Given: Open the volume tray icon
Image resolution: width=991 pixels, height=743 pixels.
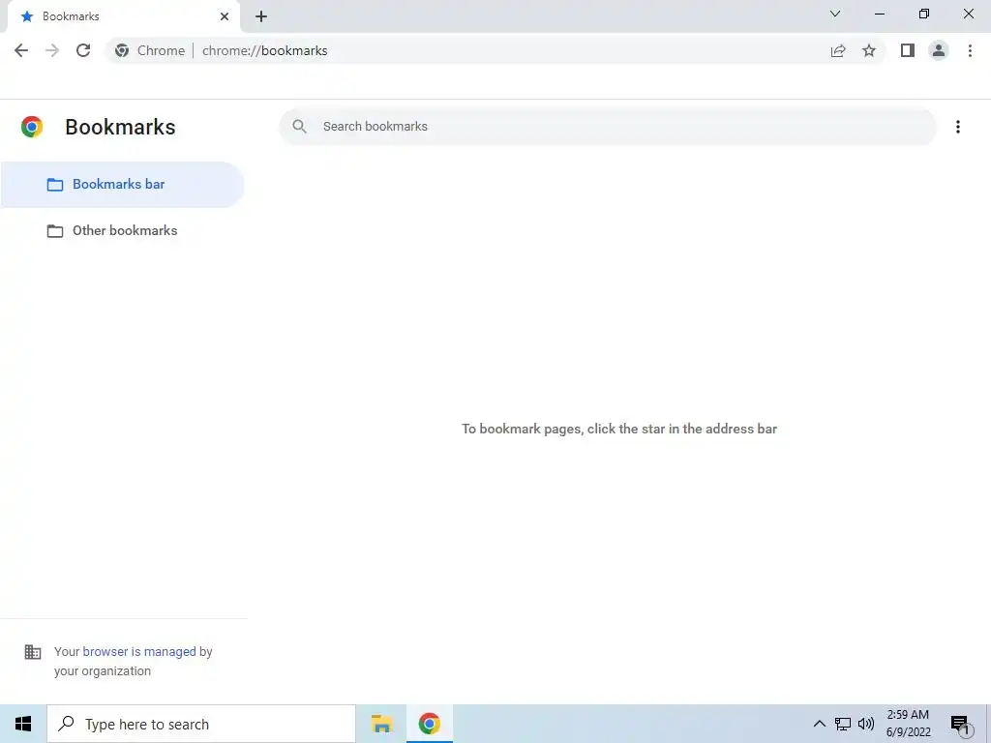Looking at the screenshot, I should click(866, 724).
